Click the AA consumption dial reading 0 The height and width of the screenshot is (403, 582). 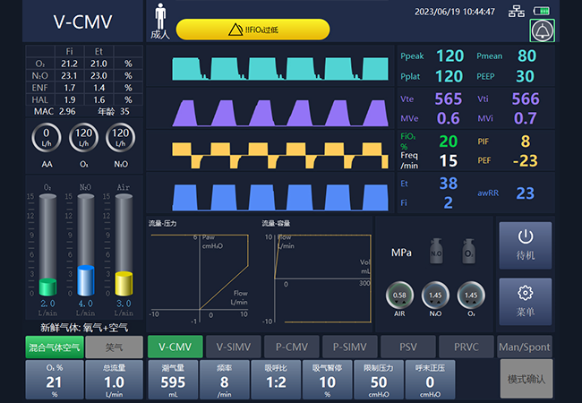47,139
